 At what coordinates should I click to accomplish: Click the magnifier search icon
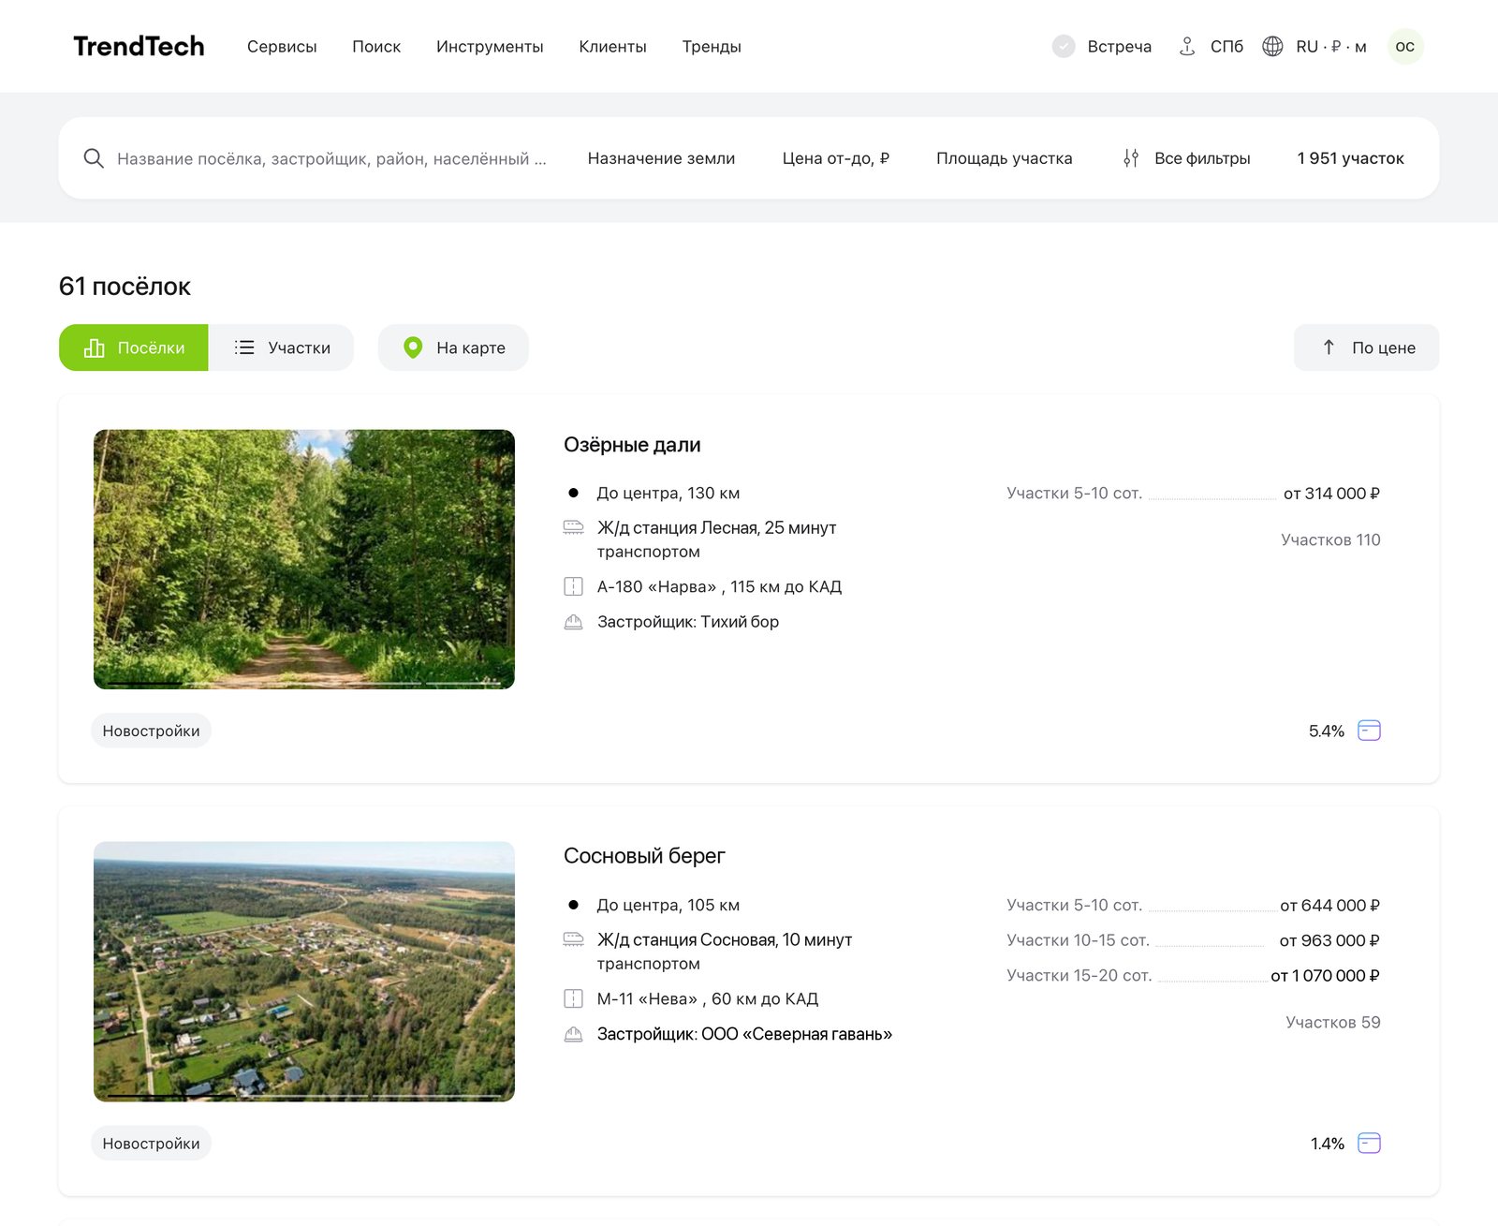click(x=94, y=158)
